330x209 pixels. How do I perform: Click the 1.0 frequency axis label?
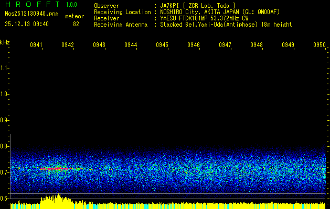[5, 94]
